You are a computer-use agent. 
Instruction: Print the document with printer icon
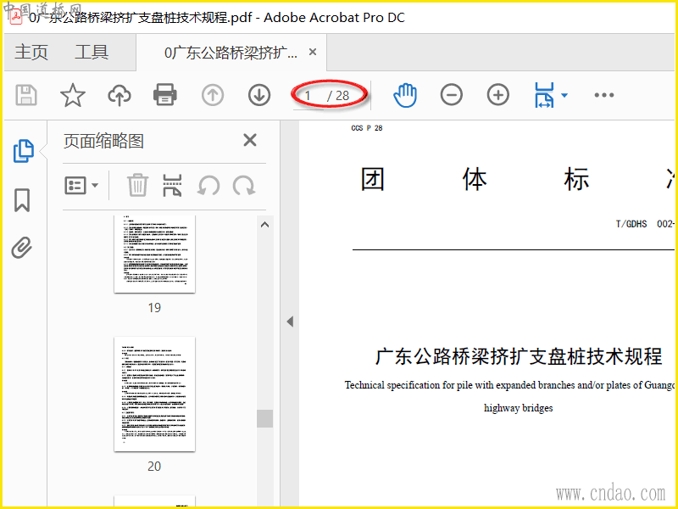pos(164,95)
